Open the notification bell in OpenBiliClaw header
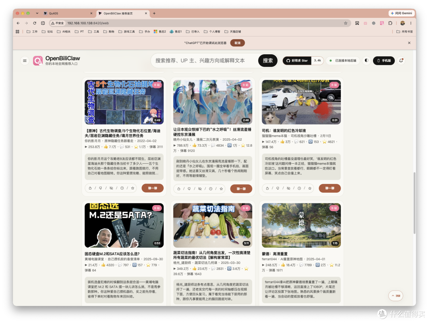 (x=401, y=61)
